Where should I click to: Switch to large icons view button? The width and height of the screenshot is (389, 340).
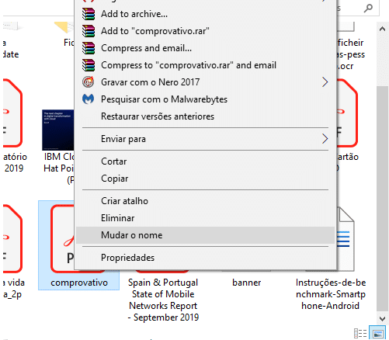(x=378, y=334)
